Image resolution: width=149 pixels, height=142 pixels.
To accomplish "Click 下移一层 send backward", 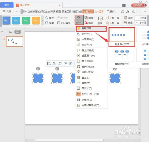I will point(113,23).
